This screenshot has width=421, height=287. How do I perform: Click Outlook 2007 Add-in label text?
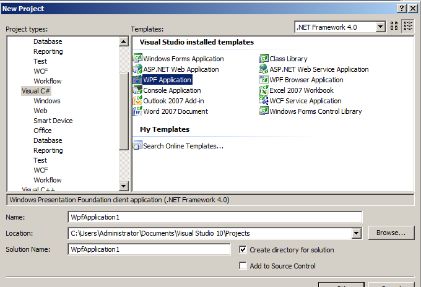(x=173, y=101)
